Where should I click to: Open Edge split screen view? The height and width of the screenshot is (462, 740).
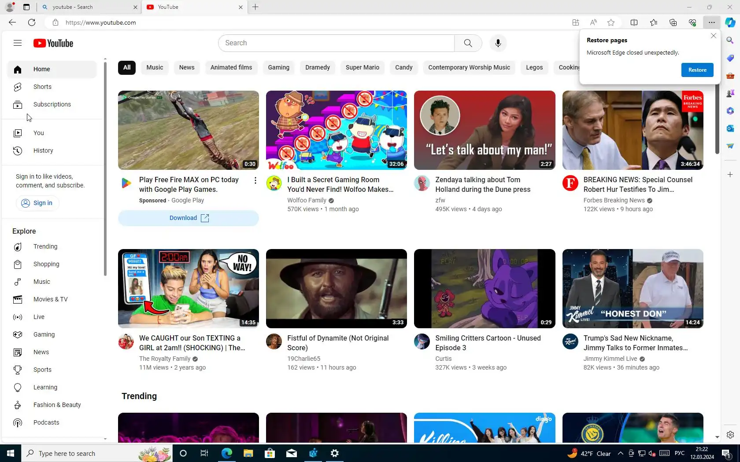pyautogui.click(x=634, y=22)
